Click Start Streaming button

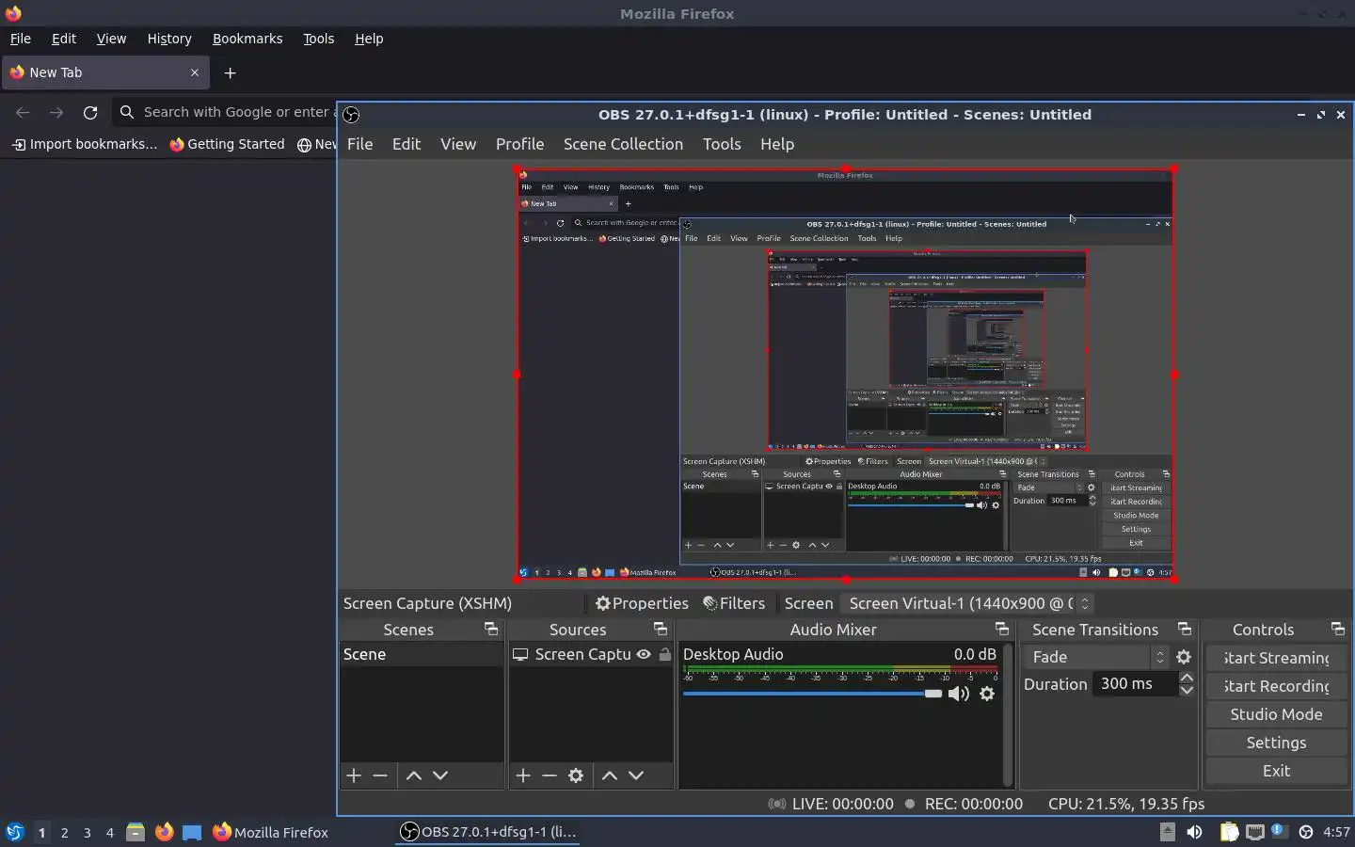(1276, 658)
